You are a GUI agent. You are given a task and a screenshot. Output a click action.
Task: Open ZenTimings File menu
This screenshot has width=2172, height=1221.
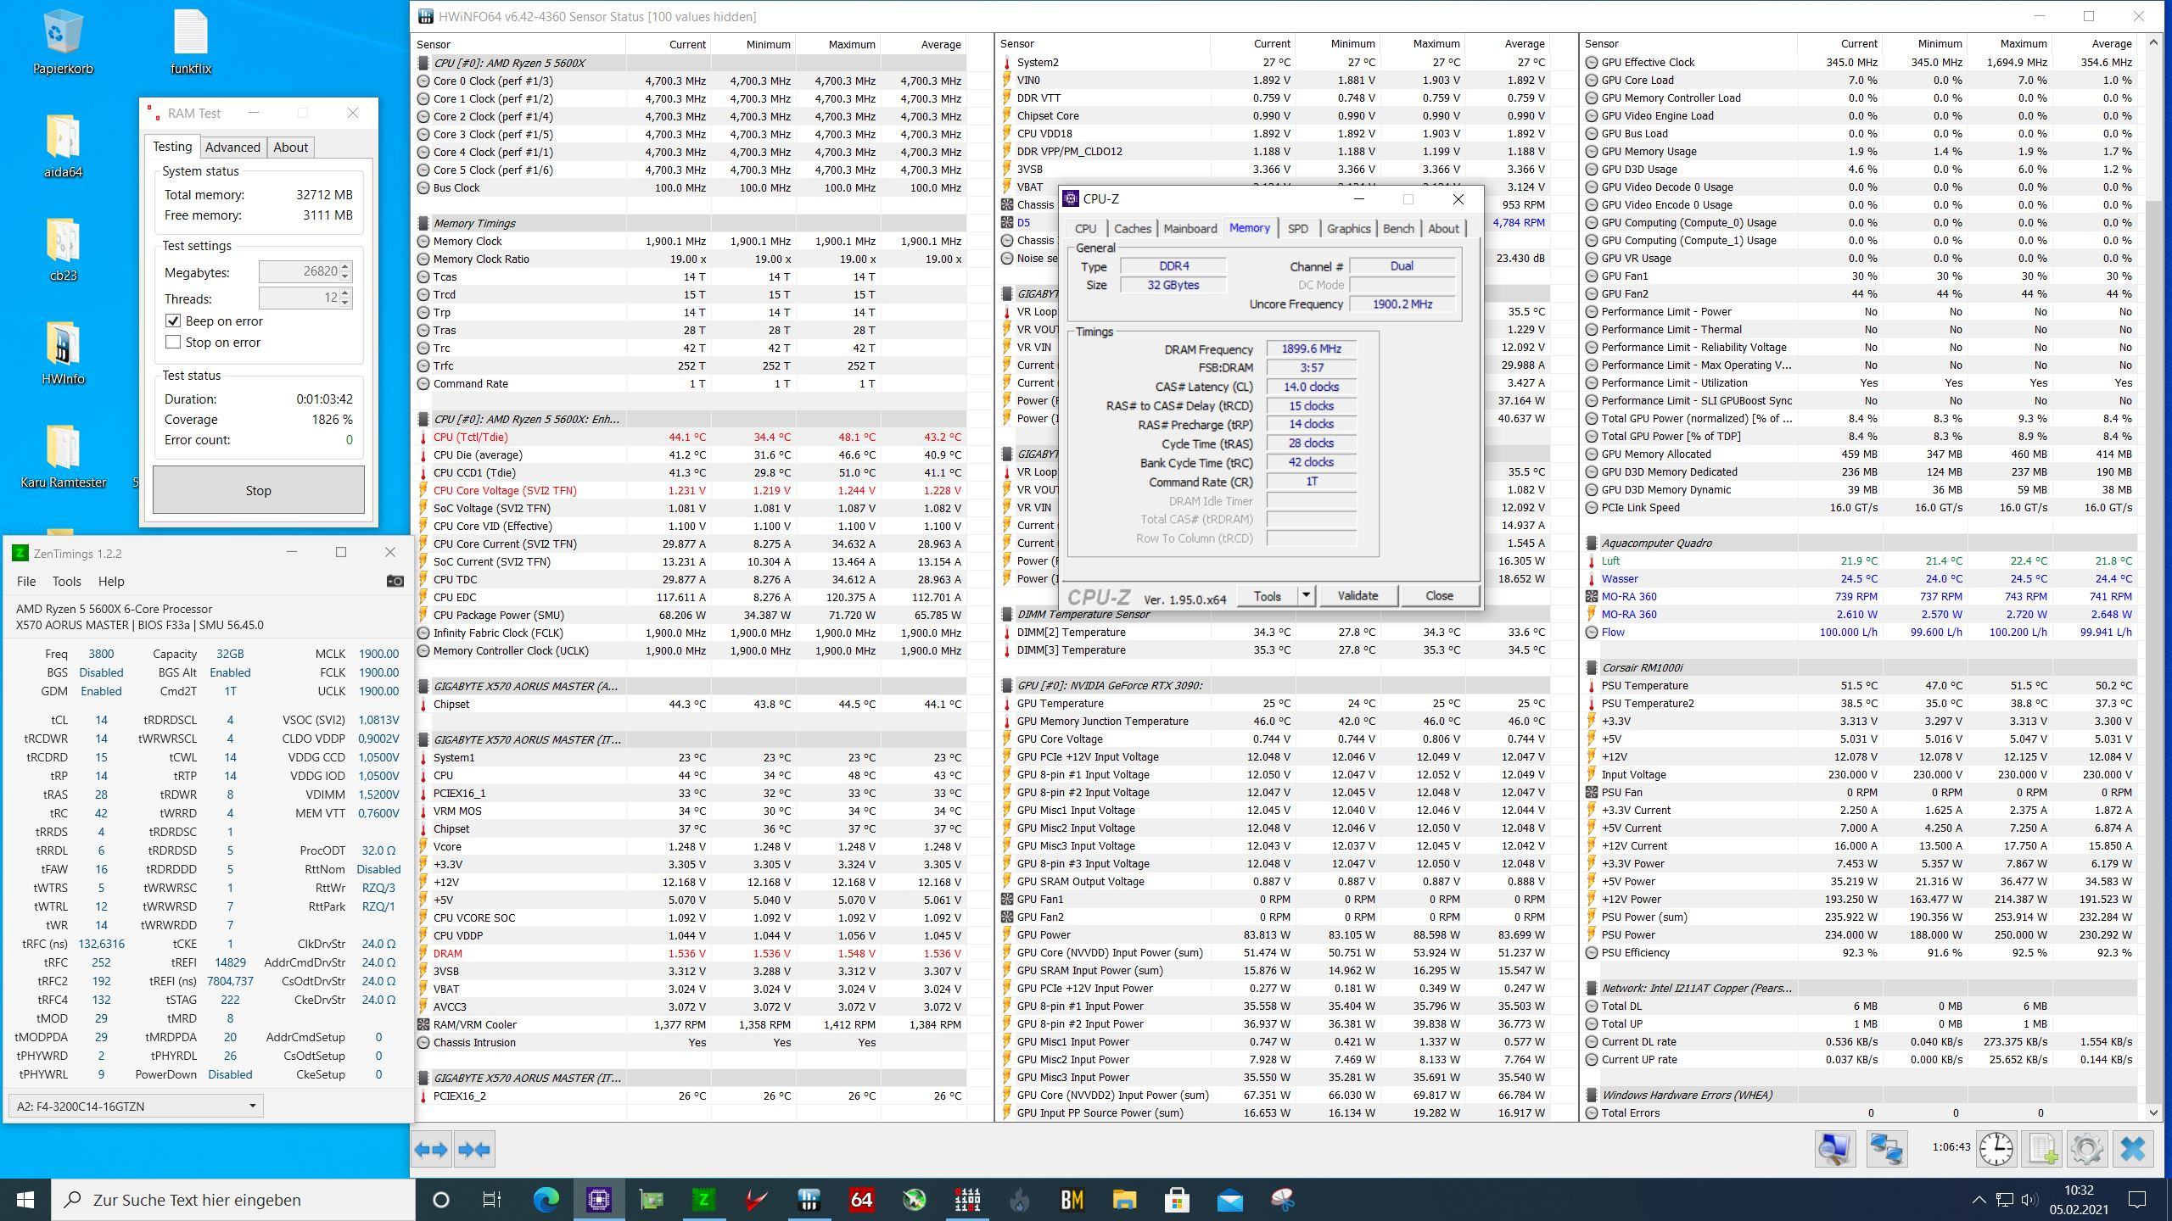(26, 581)
